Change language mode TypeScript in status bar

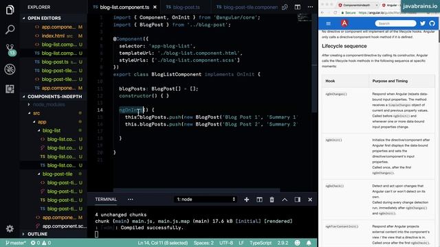tap(261, 243)
